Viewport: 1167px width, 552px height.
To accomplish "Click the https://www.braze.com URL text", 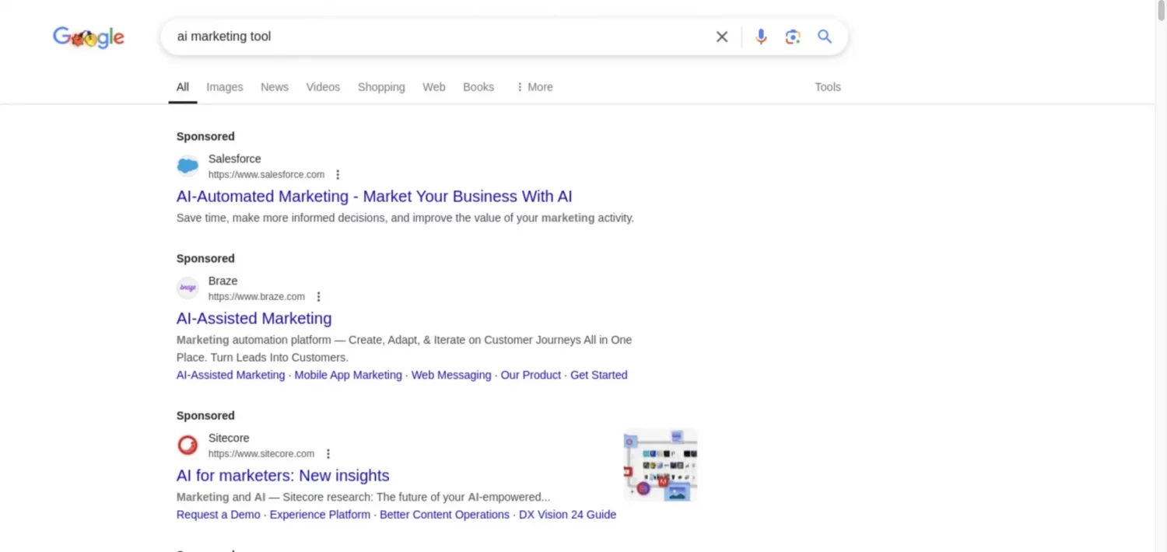I will click(x=257, y=297).
